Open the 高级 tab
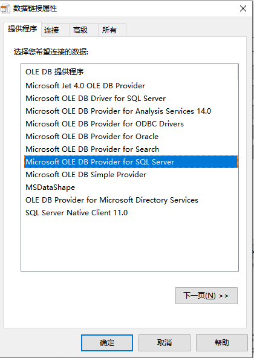Viewport: 254px width, 358px height. click(83, 30)
